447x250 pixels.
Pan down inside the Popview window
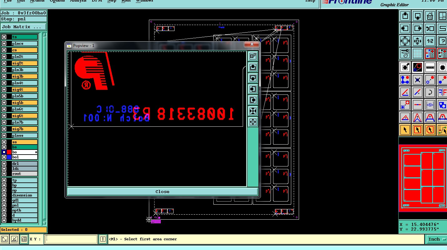pyautogui.click(x=253, y=78)
